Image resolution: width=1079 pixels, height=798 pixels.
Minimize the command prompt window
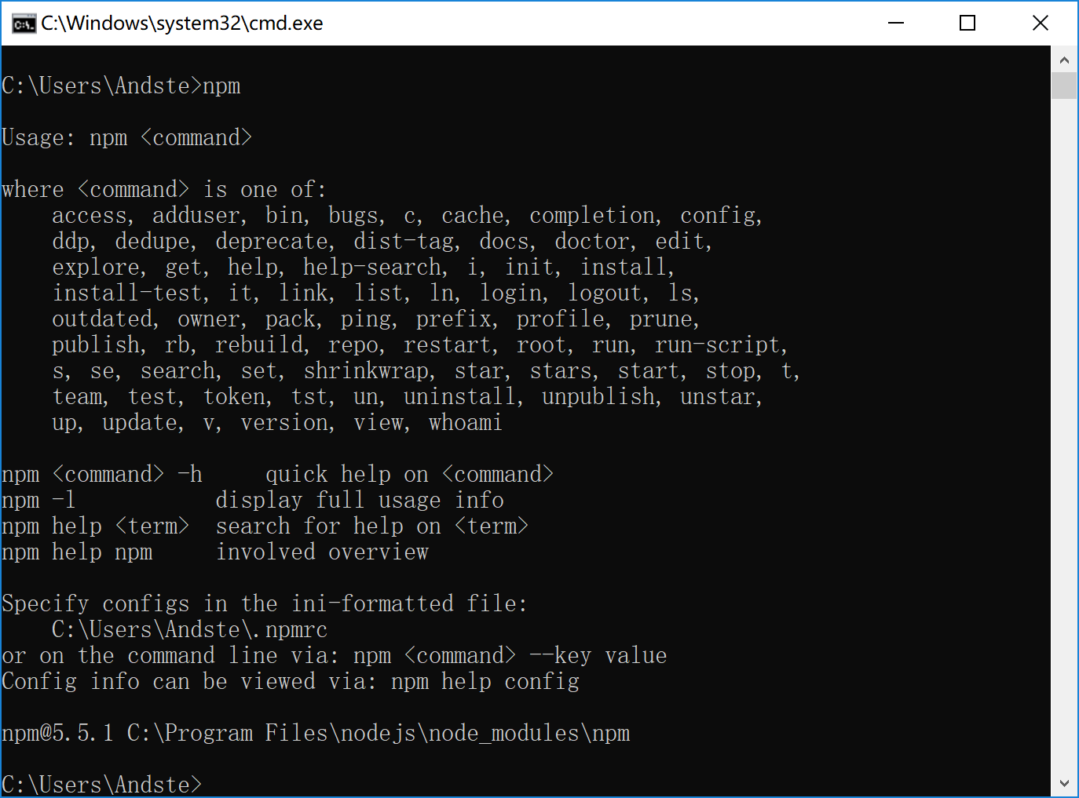pos(896,23)
